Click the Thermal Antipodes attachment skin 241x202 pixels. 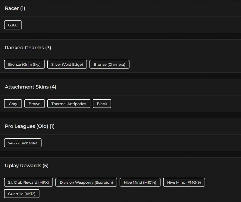pos(69,104)
